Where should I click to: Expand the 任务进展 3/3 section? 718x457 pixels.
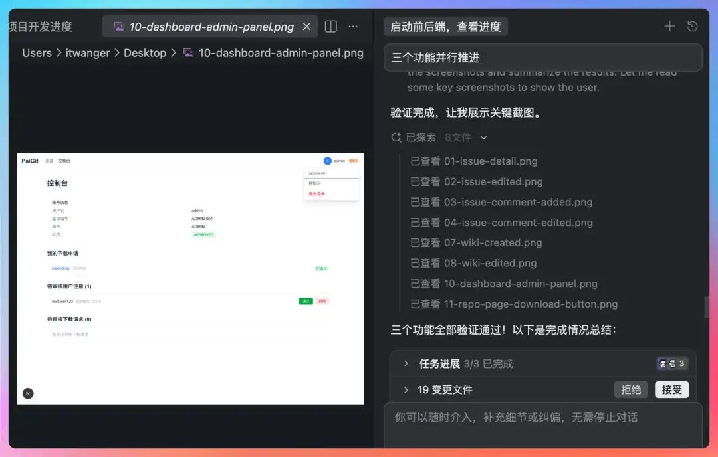click(406, 363)
